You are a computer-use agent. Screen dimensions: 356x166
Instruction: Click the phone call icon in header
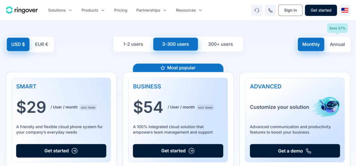coord(270,10)
